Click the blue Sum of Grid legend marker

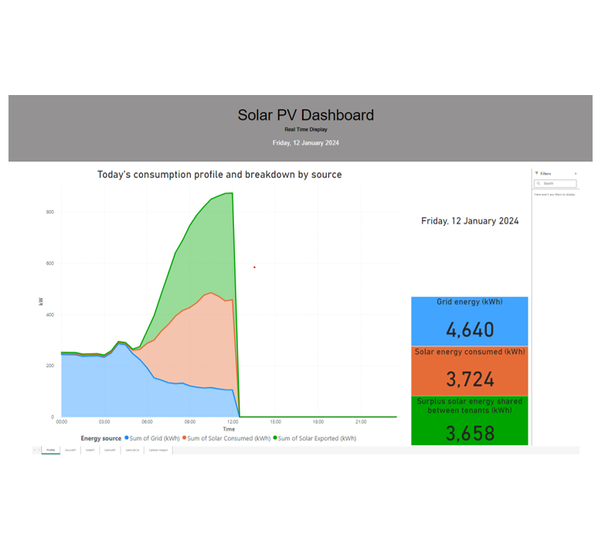pos(127,438)
